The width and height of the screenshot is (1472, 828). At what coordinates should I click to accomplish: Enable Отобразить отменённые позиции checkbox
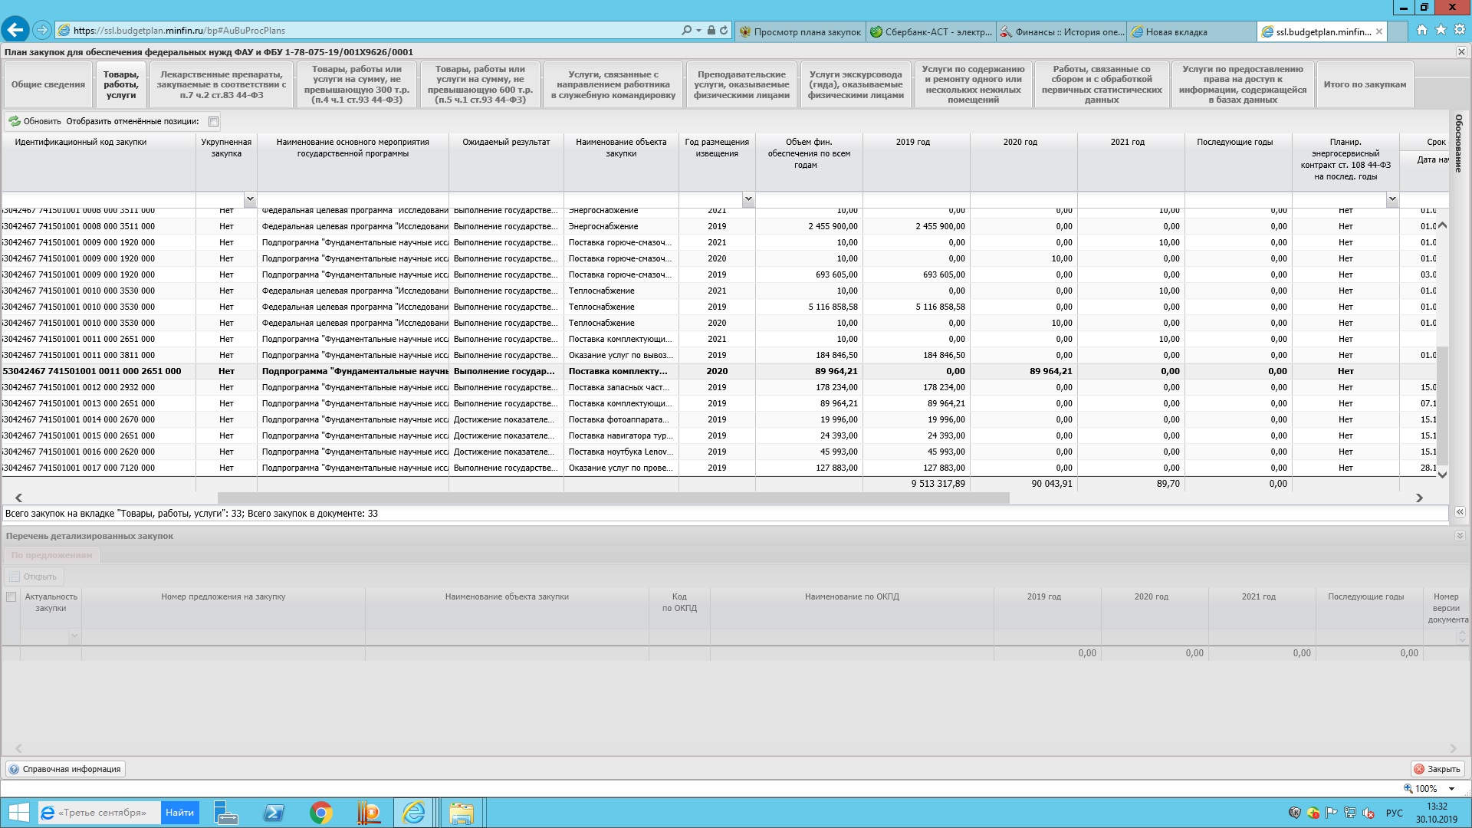214,121
